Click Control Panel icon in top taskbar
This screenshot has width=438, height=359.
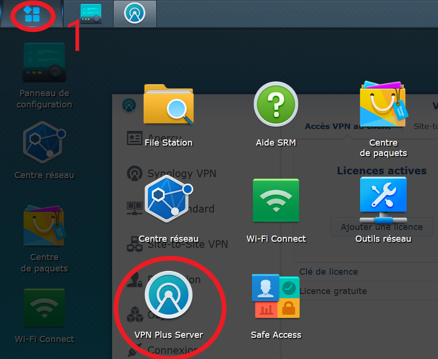(90, 14)
